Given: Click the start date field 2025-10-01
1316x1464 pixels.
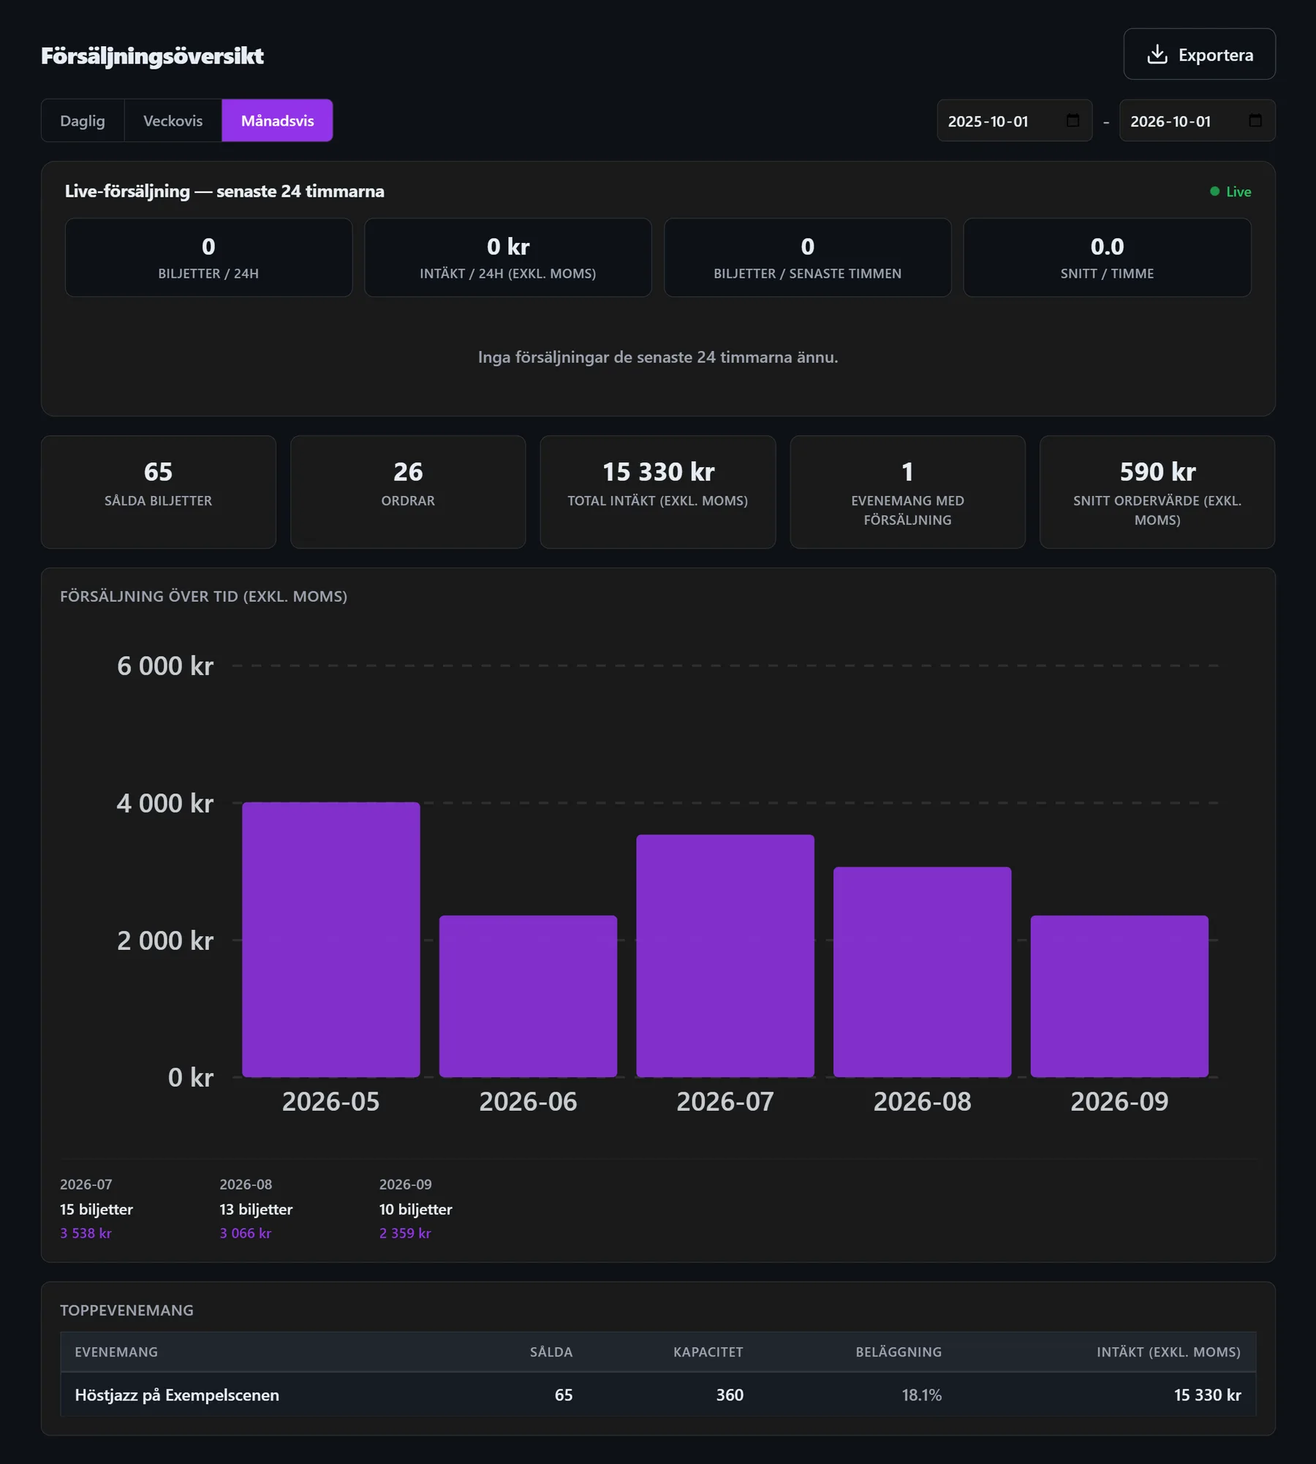Looking at the screenshot, I should pyautogui.click(x=1014, y=121).
